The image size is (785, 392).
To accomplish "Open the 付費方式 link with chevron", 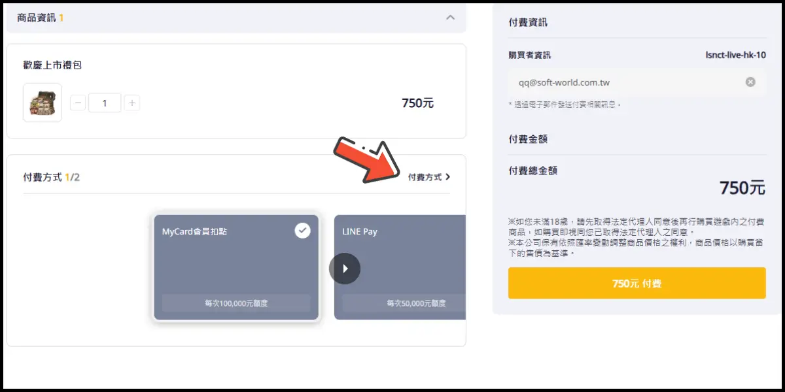I will [x=429, y=177].
